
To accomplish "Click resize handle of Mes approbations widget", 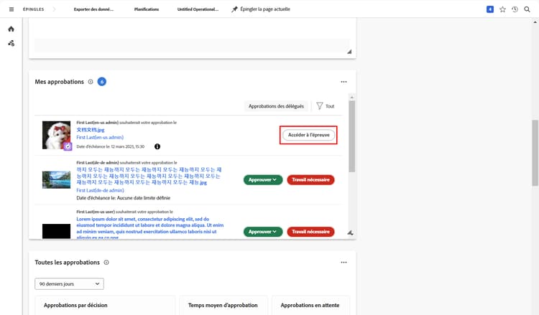I will pos(350,232).
